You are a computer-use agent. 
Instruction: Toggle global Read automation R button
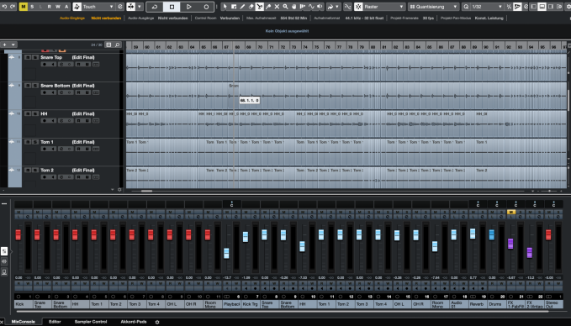click(x=49, y=7)
